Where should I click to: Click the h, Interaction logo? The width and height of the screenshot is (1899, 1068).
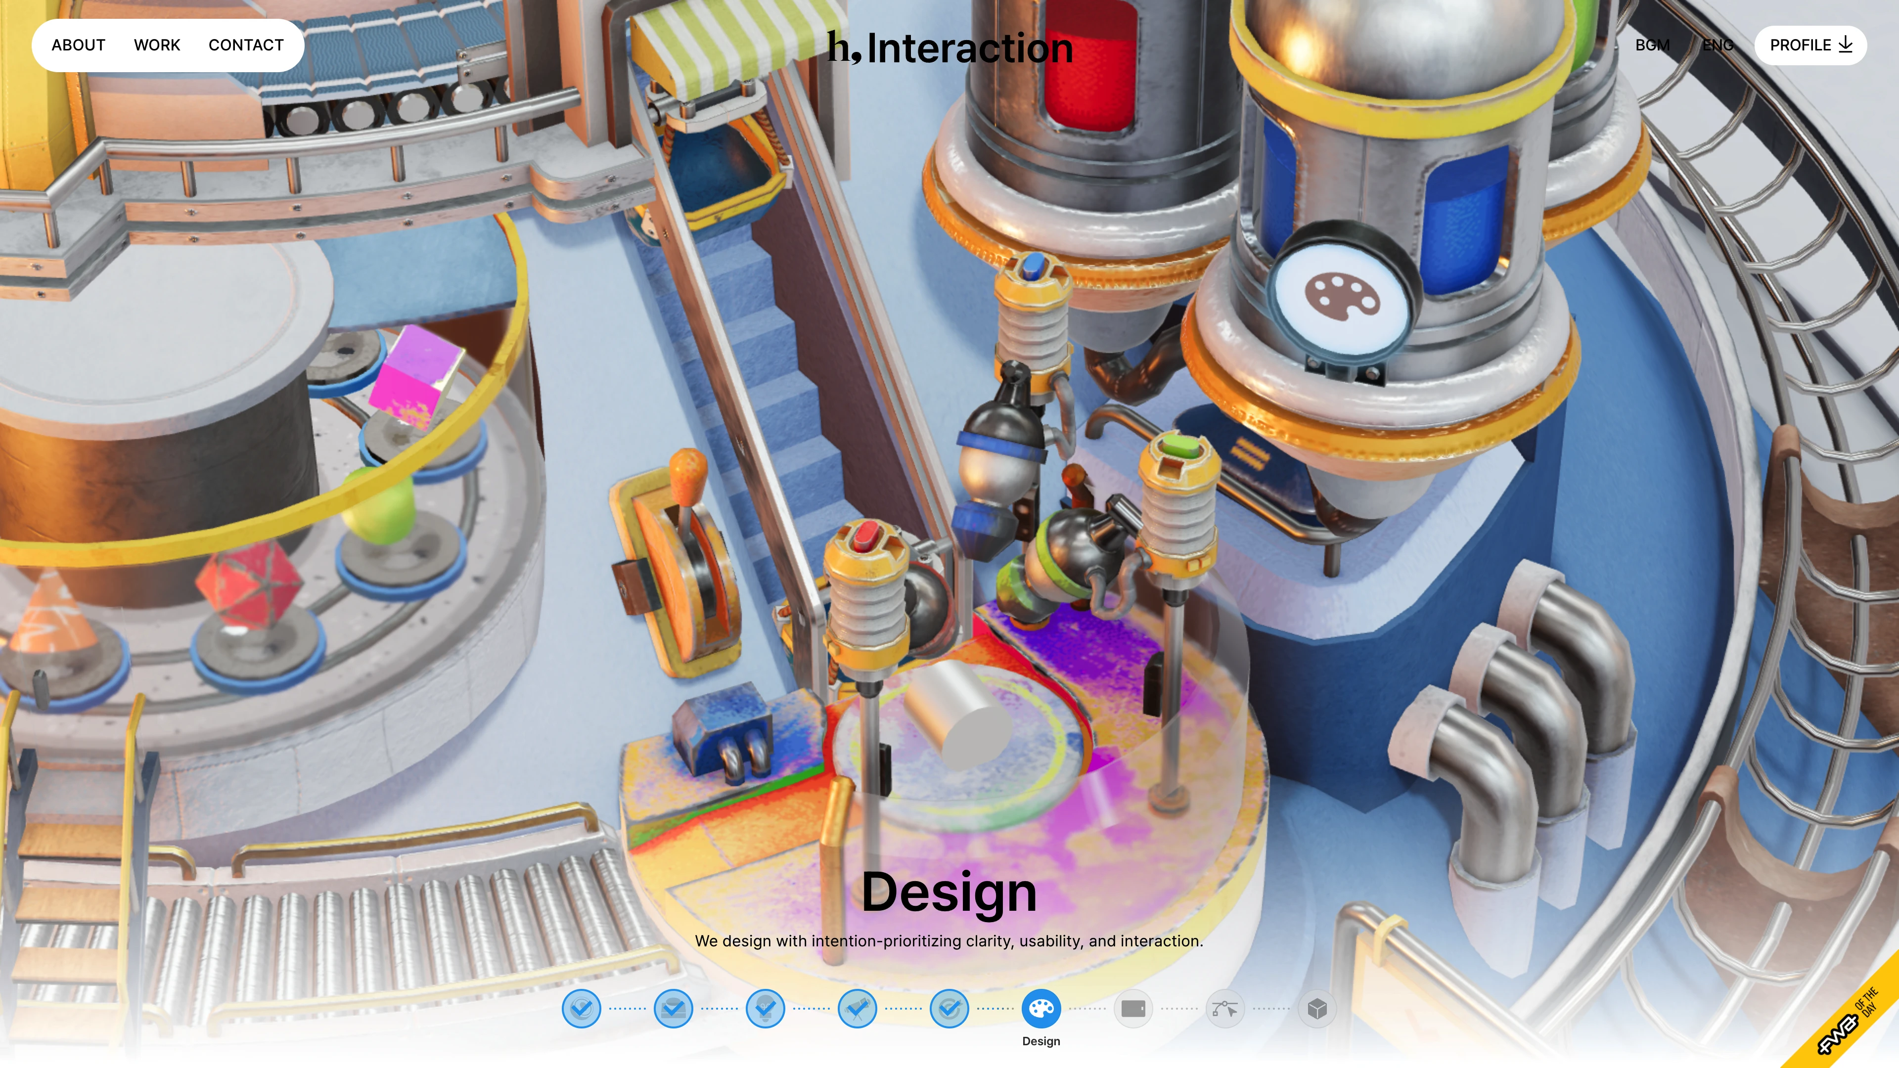949,48
